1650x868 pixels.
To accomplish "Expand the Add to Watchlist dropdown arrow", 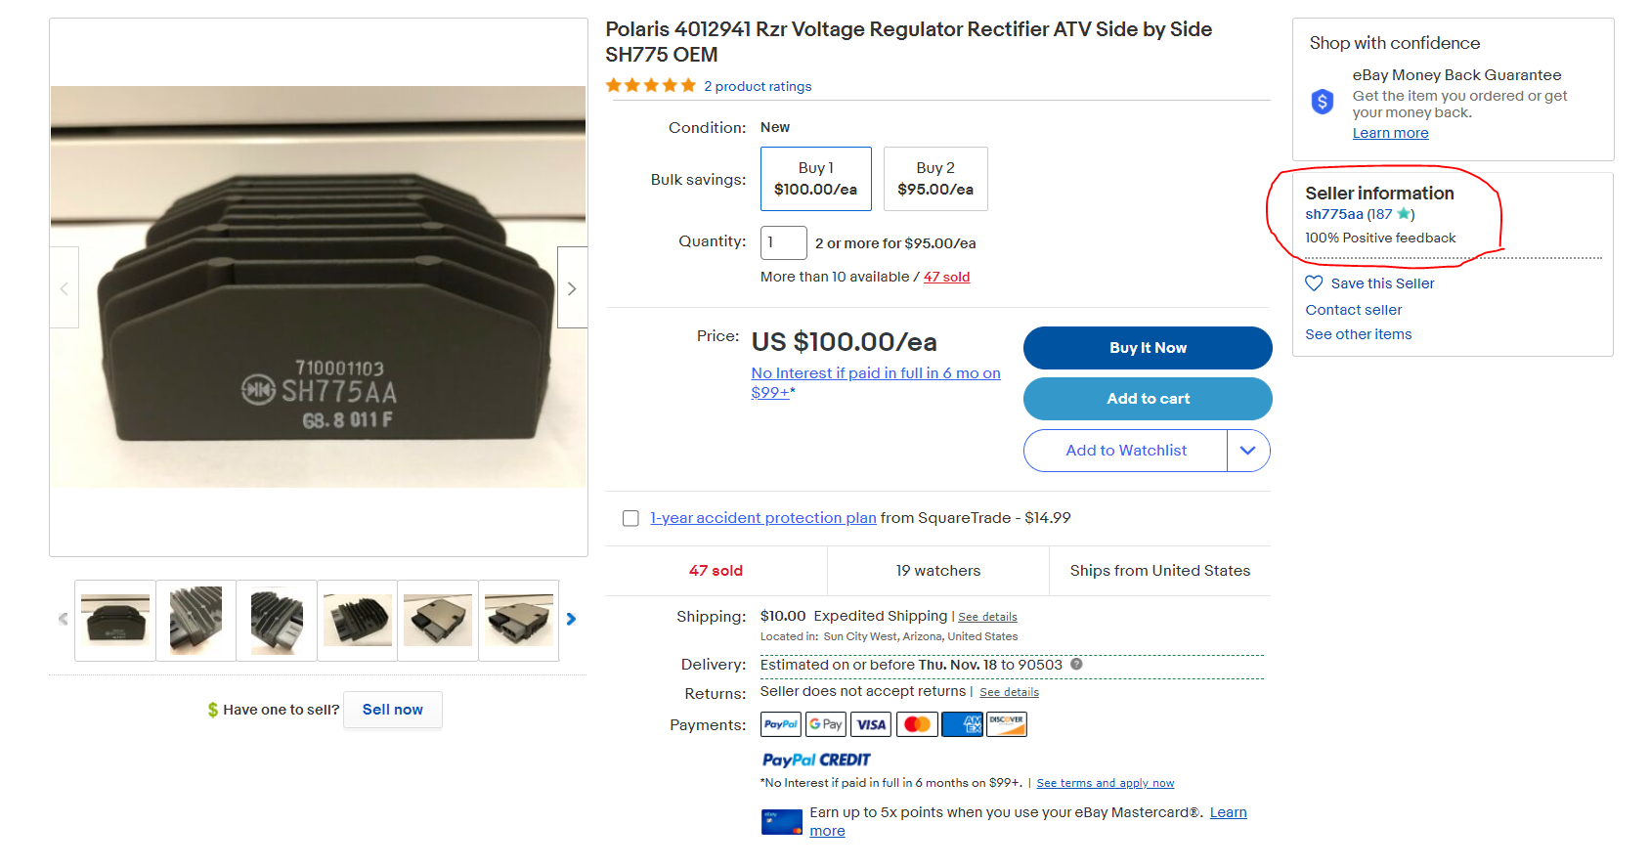I will pyautogui.click(x=1248, y=451).
